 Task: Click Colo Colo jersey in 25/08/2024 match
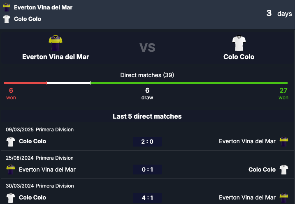pos(284,170)
